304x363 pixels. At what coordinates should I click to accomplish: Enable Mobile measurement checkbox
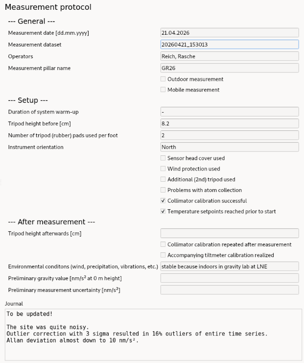coord(163,90)
